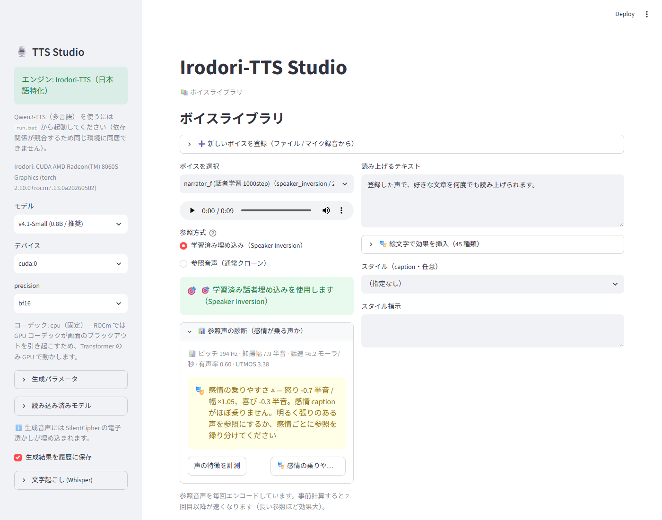Click the スタイル指示 text area
The height and width of the screenshot is (520, 662).
click(x=493, y=331)
